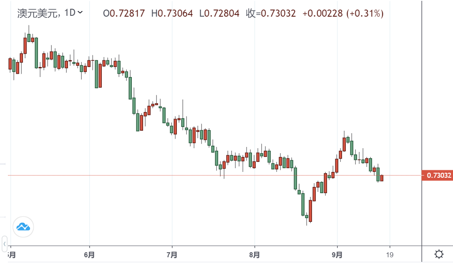Image resolution: width=453 pixels, height=266 pixels.
Task: Click the 19 date label on time axis
Action: 390,254
